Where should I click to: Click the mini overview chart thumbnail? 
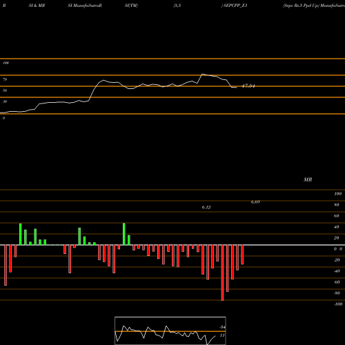170,331
